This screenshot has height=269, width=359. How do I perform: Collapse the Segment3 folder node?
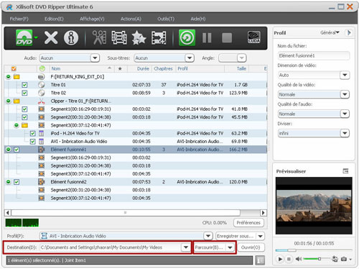[x=17, y=125]
